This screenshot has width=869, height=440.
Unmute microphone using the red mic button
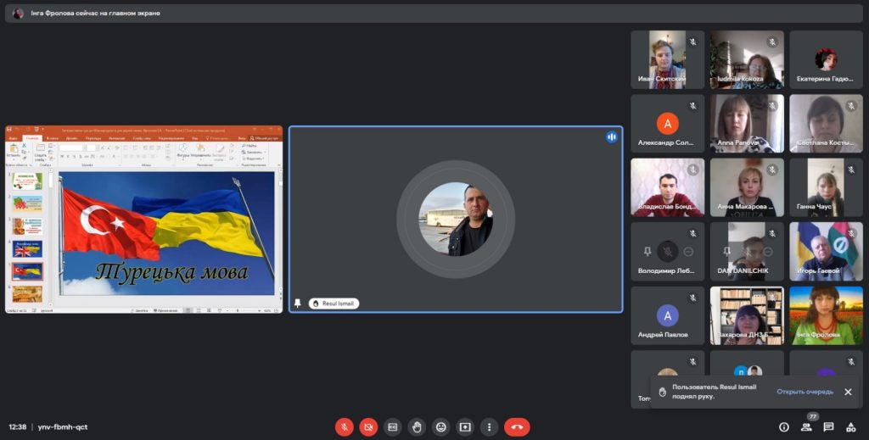coord(344,426)
